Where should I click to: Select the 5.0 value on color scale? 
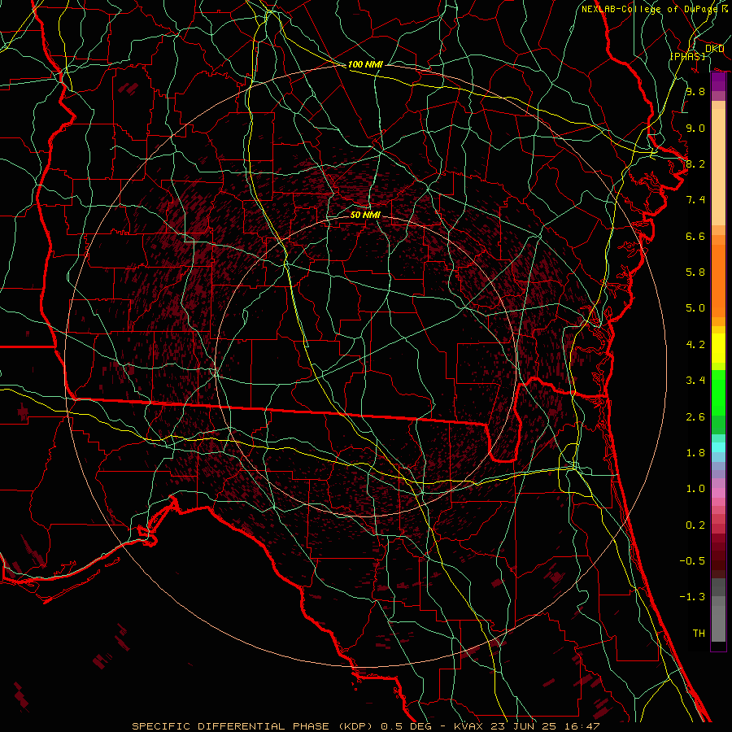point(695,308)
